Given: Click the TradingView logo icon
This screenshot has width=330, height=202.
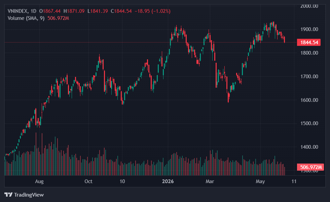Looking at the screenshot, I should click(x=8, y=195).
